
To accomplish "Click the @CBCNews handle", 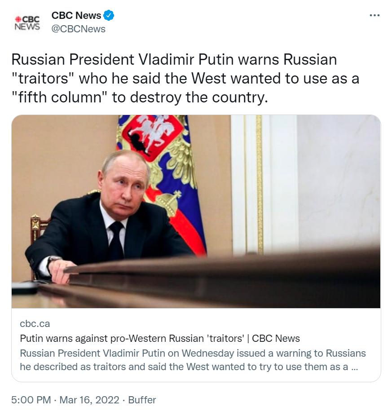I will (78, 29).
